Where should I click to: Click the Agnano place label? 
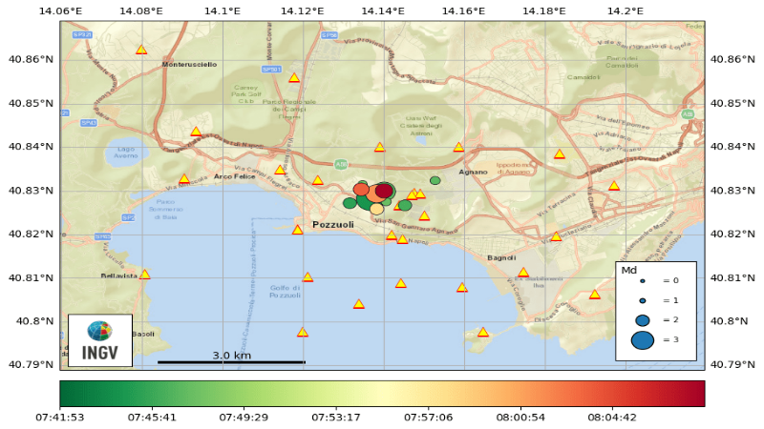[x=473, y=173]
